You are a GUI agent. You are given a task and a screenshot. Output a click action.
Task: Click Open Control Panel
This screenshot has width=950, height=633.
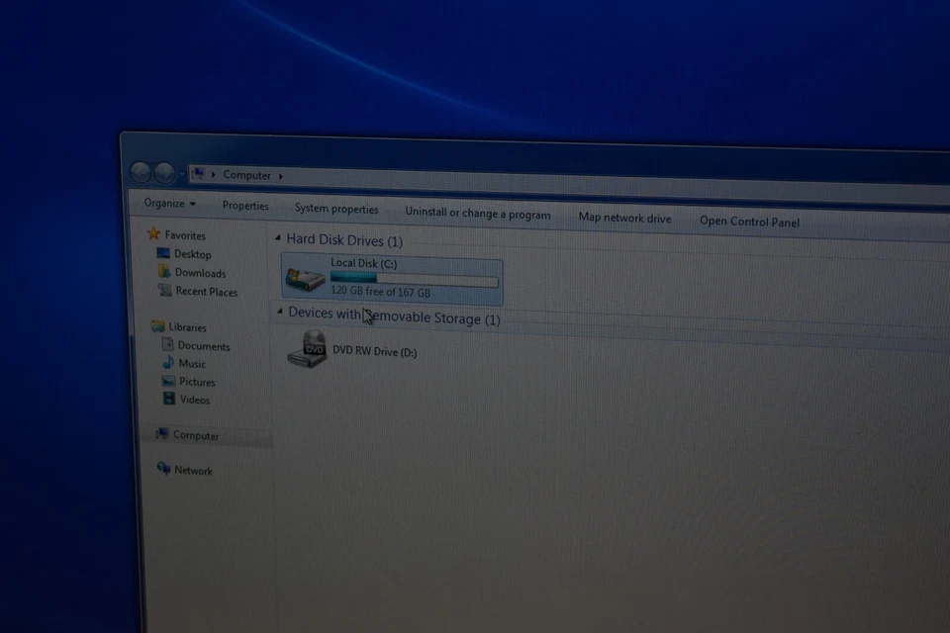(x=749, y=222)
